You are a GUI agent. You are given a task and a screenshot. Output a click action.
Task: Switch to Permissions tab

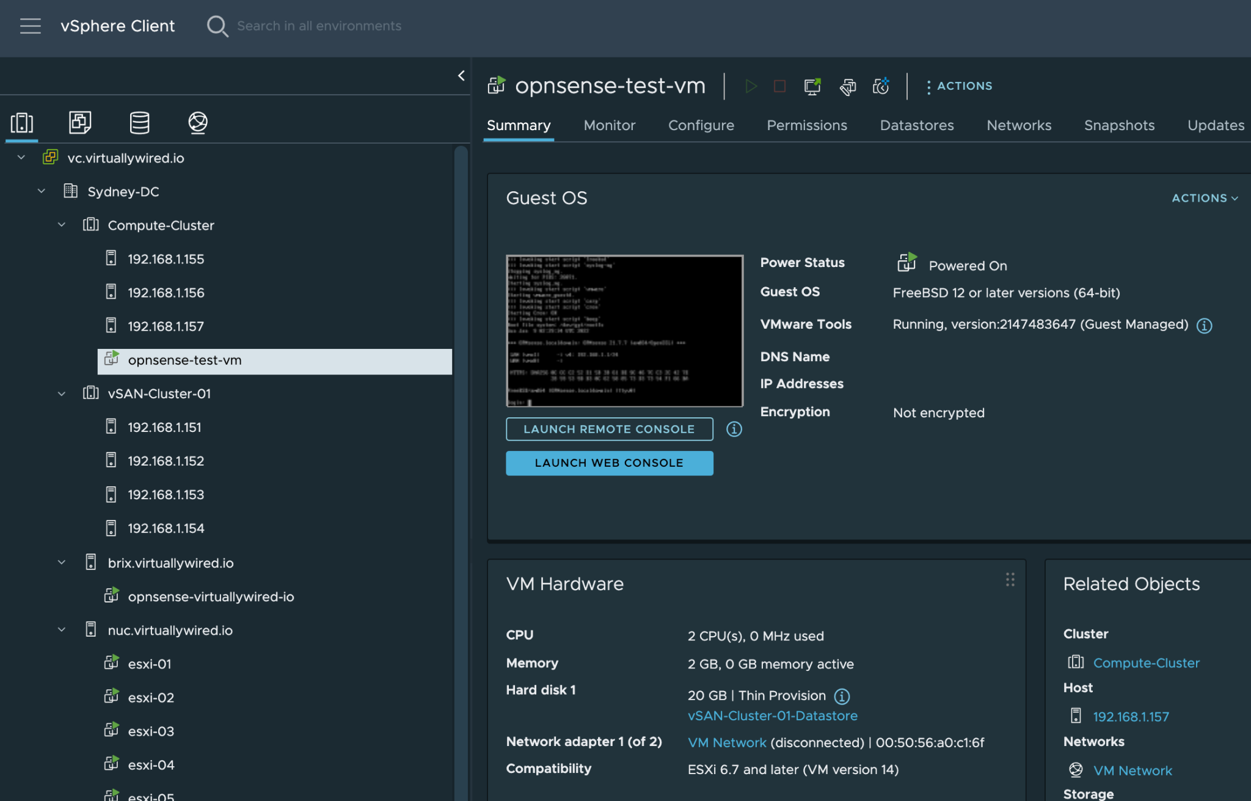coord(807,125)
